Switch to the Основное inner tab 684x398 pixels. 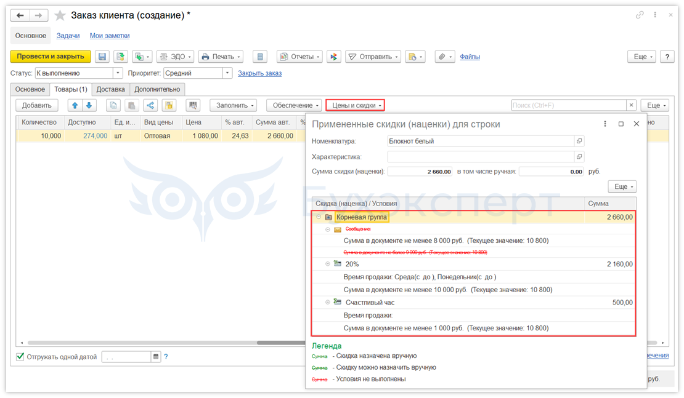30,89
